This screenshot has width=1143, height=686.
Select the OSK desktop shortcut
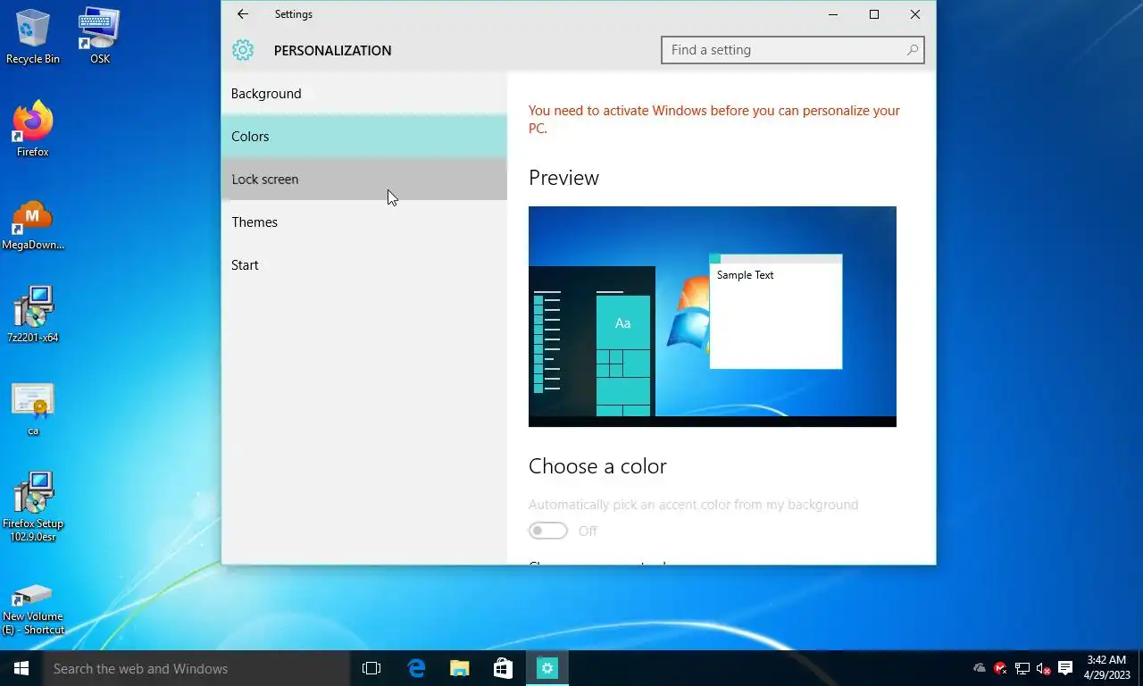(x=100, y=37)
